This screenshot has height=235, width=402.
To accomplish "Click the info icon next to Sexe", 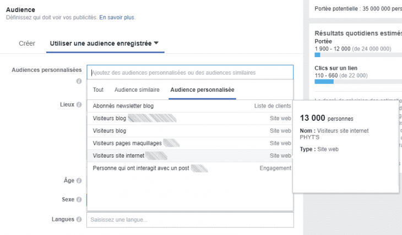I will (x=79, y=200).
